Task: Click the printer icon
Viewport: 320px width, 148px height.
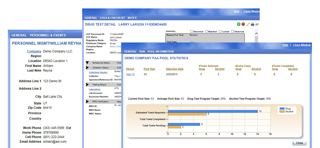Action: (252, 24)
